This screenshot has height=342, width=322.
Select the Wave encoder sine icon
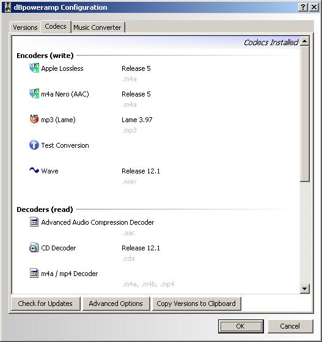click(x=34, y=170)
